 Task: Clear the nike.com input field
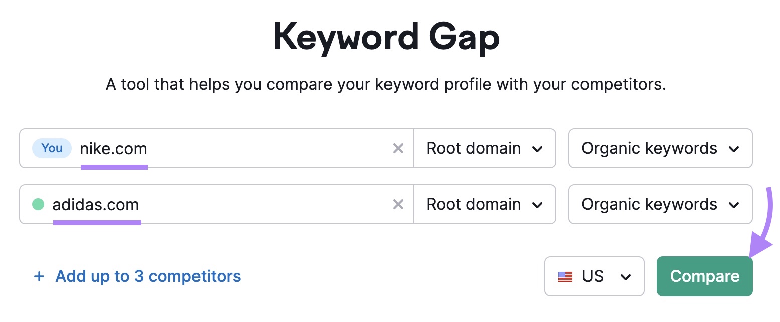tap(398, 148)
